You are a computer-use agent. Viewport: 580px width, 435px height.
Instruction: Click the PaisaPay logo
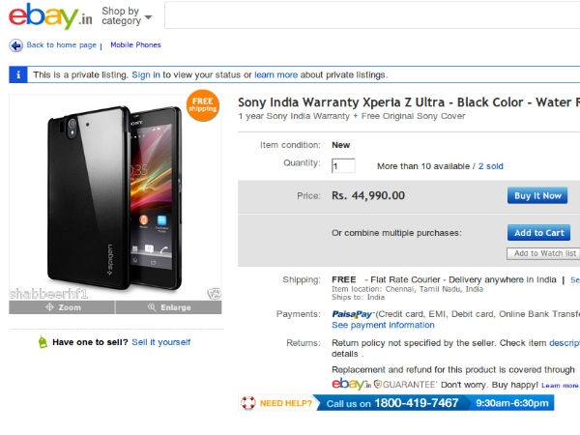click(x=354, y=314)
